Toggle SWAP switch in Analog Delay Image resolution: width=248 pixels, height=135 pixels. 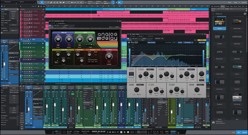tap(95, 55)
